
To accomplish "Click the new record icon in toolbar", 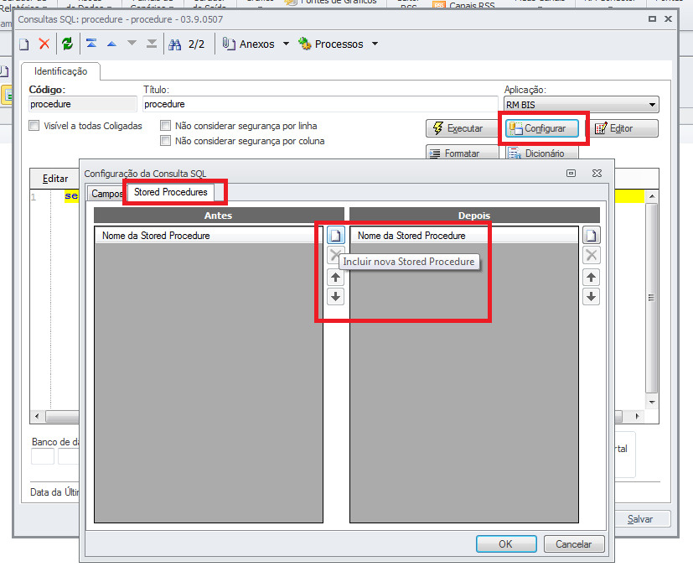I will [23, 44].
